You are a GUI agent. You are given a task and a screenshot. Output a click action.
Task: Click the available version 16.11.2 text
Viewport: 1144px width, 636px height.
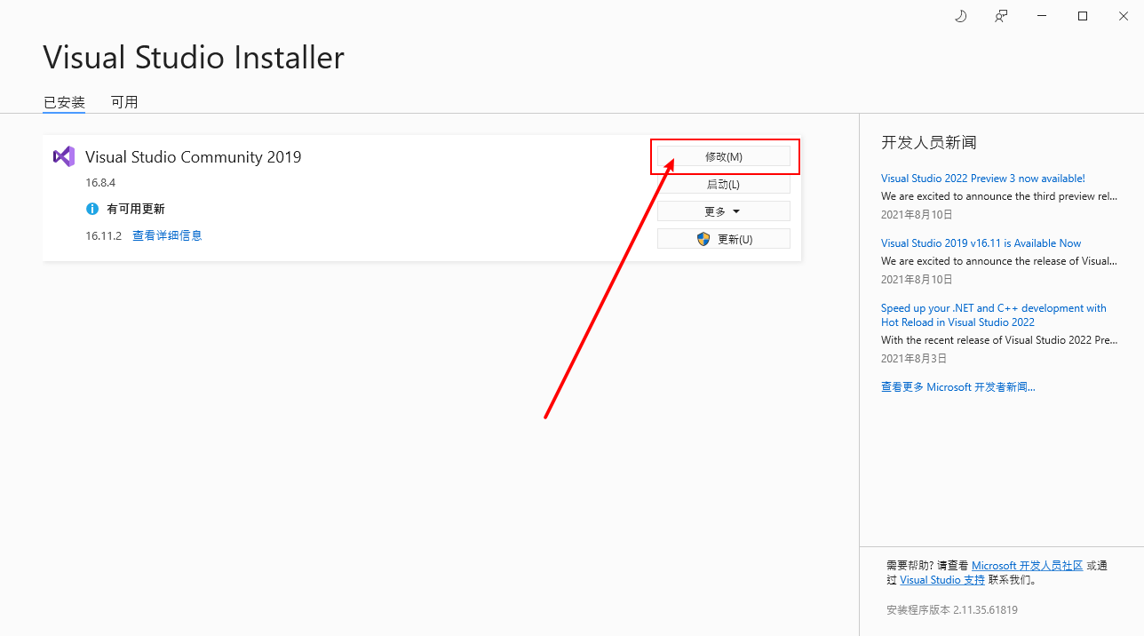(x=104, y=235)
